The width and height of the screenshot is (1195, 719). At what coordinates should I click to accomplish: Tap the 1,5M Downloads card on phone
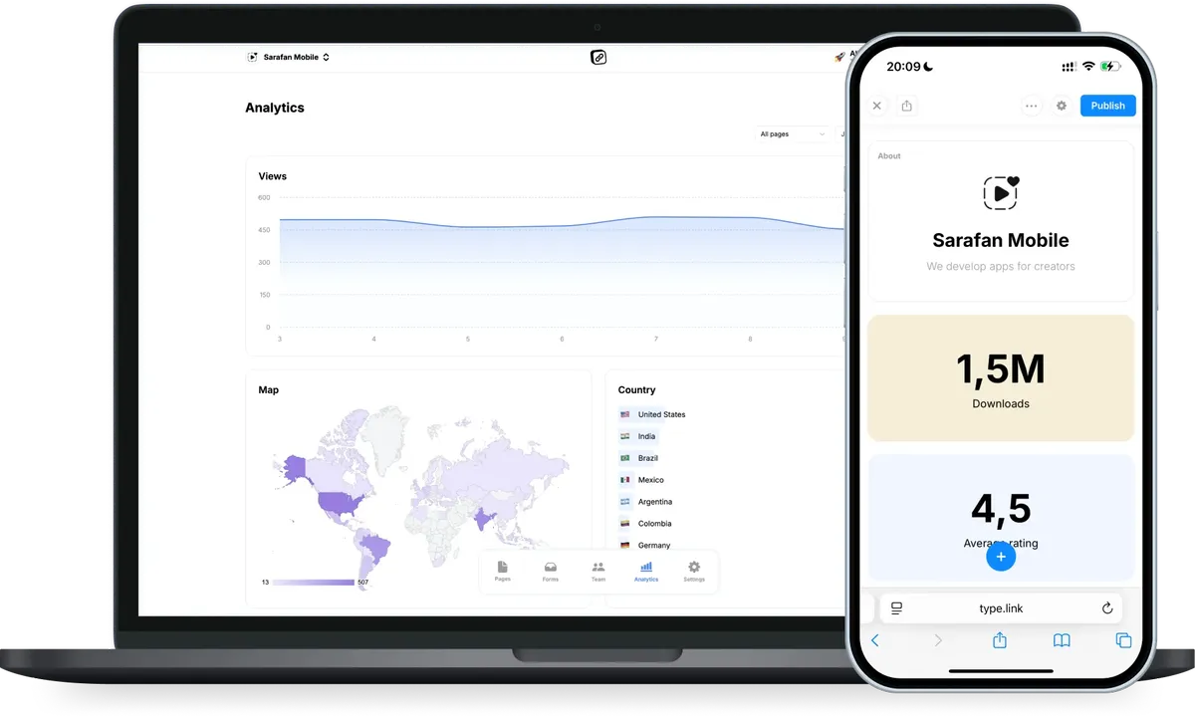(1001, 378)
